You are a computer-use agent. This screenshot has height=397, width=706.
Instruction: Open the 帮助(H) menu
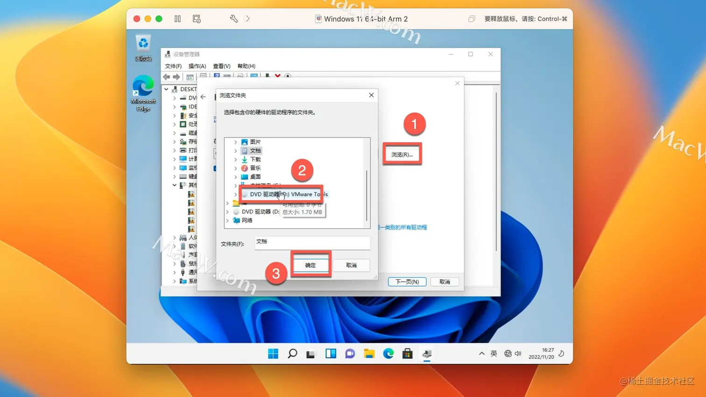pos(246,66)
